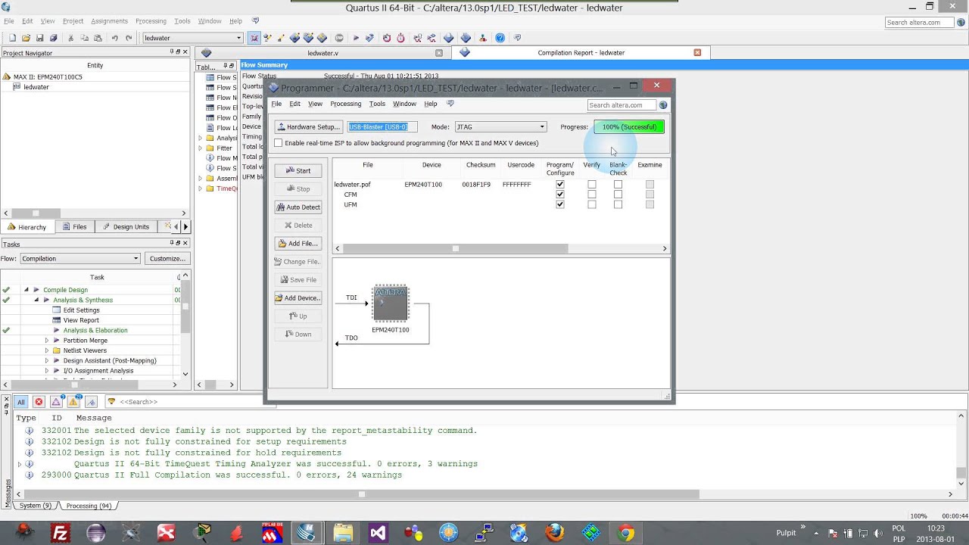Show warning messages filter icon
Viewport: 969px width, 545px height.
tap(73, 402)
